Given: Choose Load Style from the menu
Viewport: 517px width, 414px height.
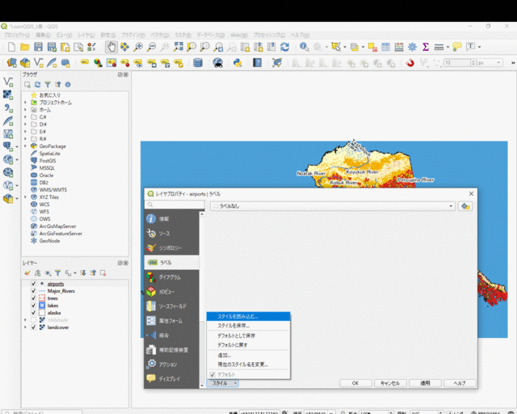Looking at the screenshot, I should coord(248,316).
